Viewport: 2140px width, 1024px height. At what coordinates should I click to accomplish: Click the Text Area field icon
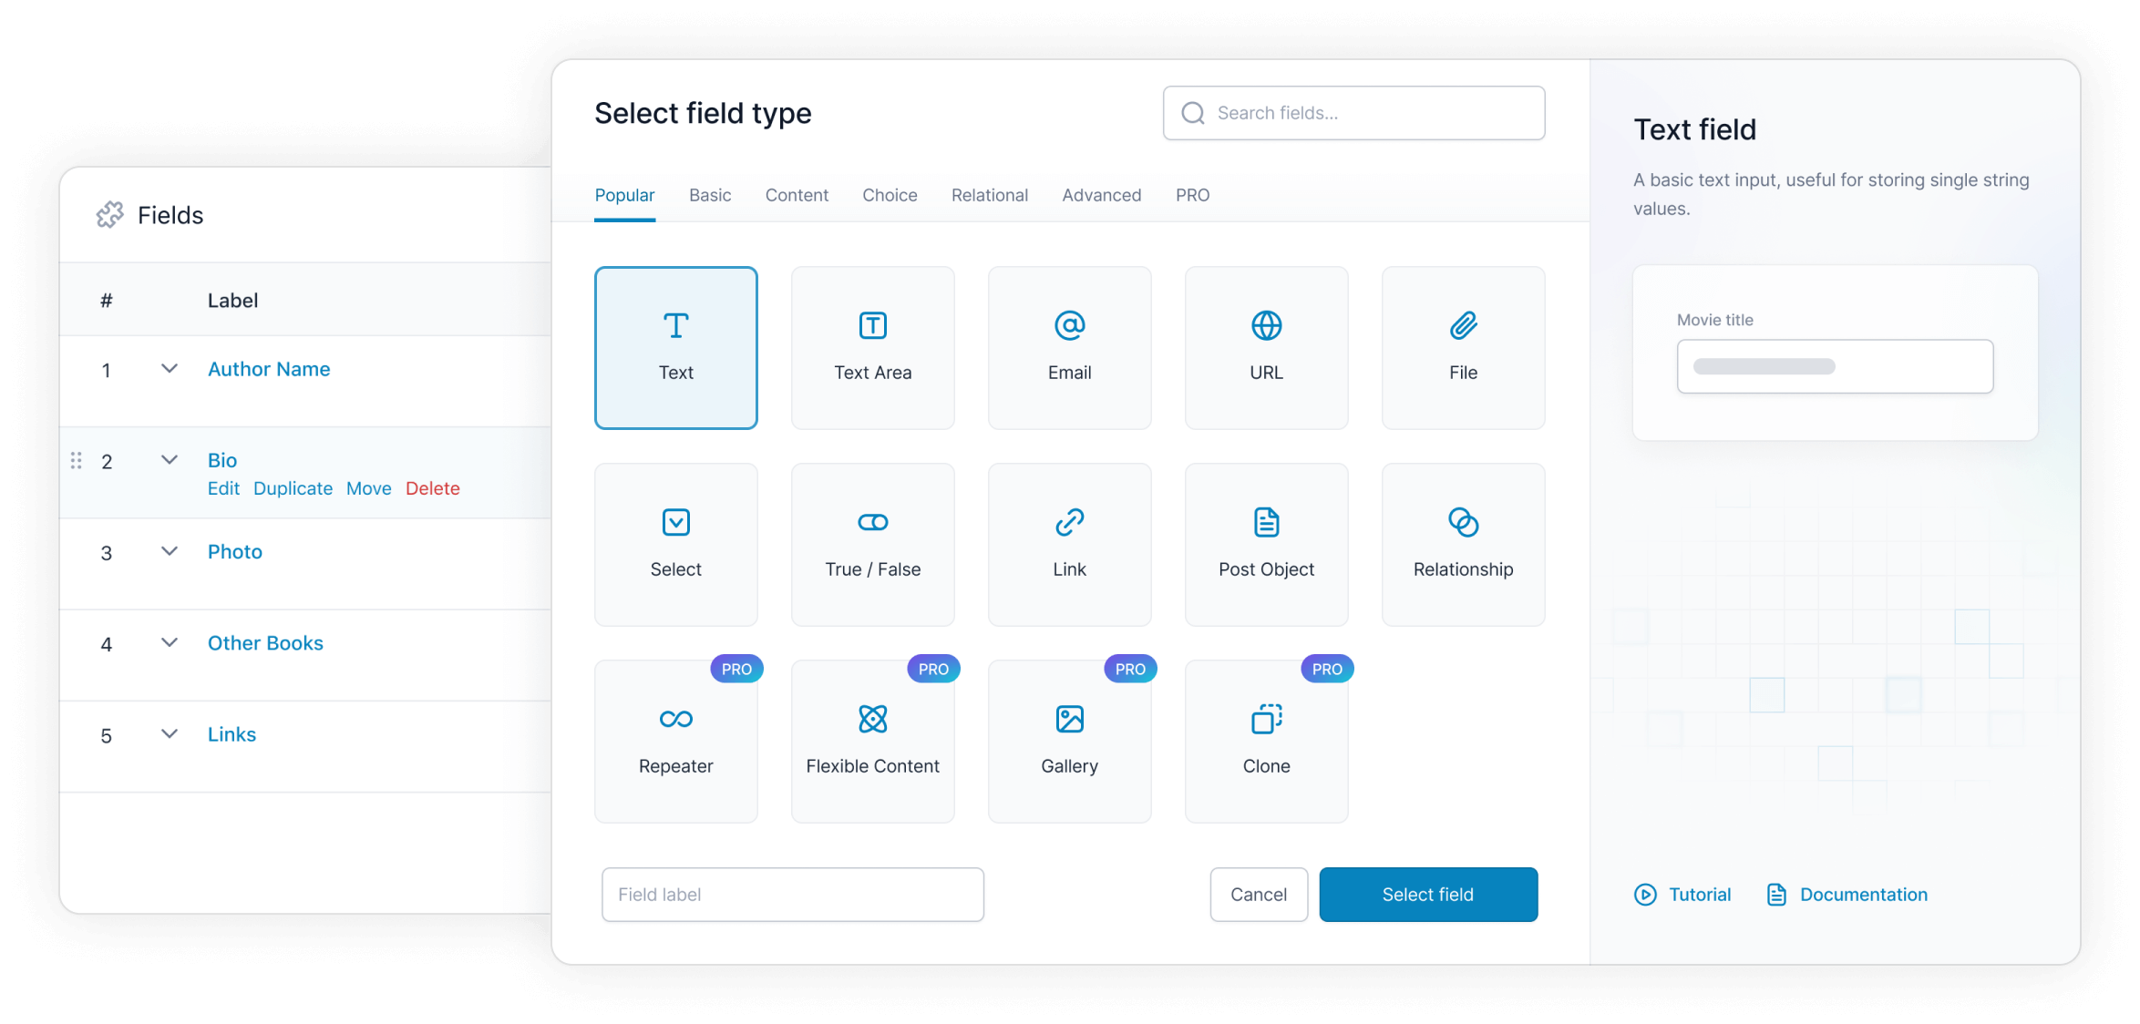tap(872, 346)
